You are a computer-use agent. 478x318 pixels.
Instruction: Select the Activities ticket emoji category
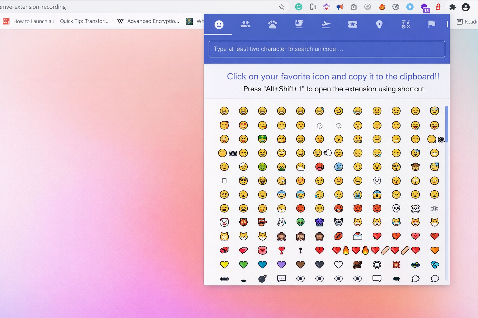(353, 25)
